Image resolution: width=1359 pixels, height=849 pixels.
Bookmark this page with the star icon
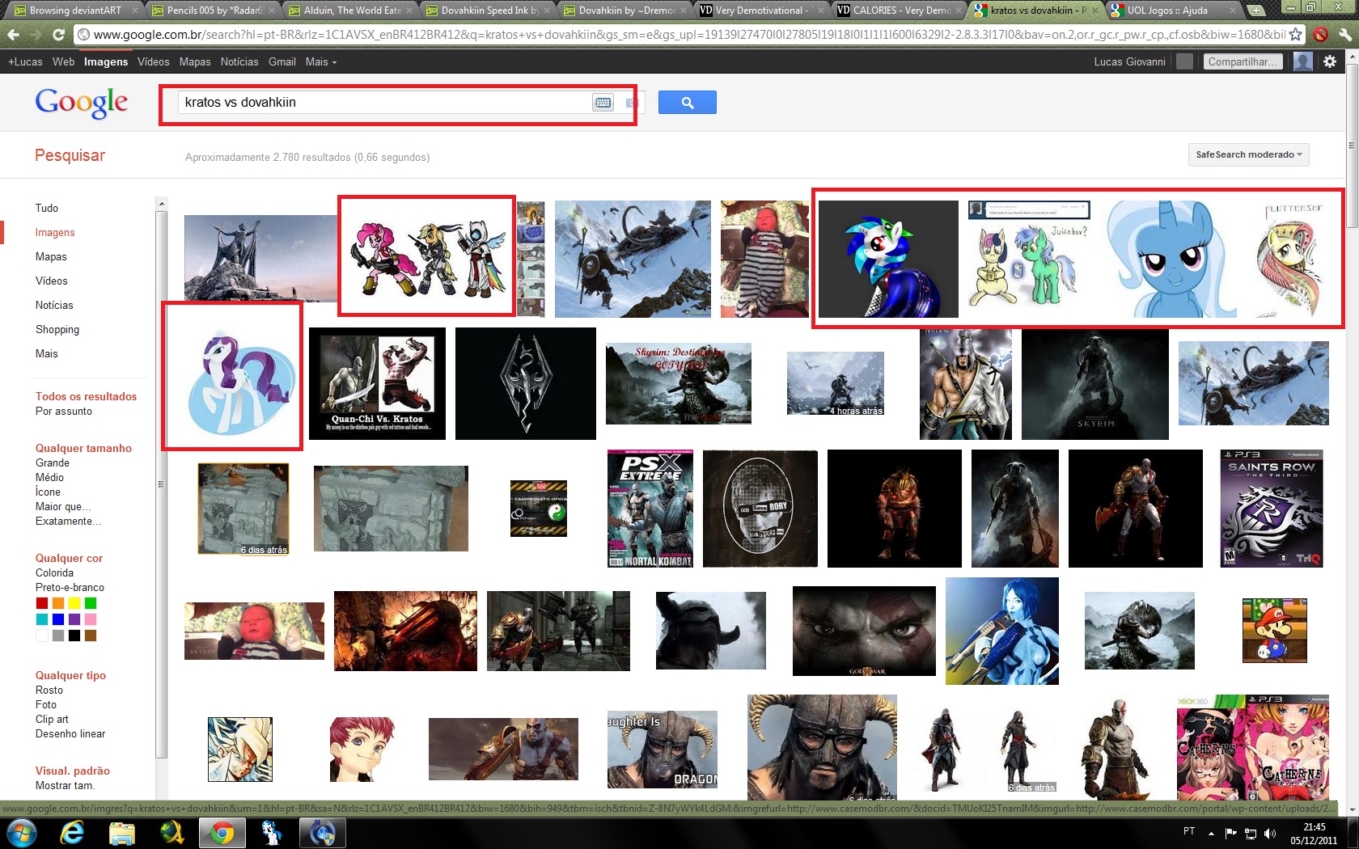(x=1296, y=35)
